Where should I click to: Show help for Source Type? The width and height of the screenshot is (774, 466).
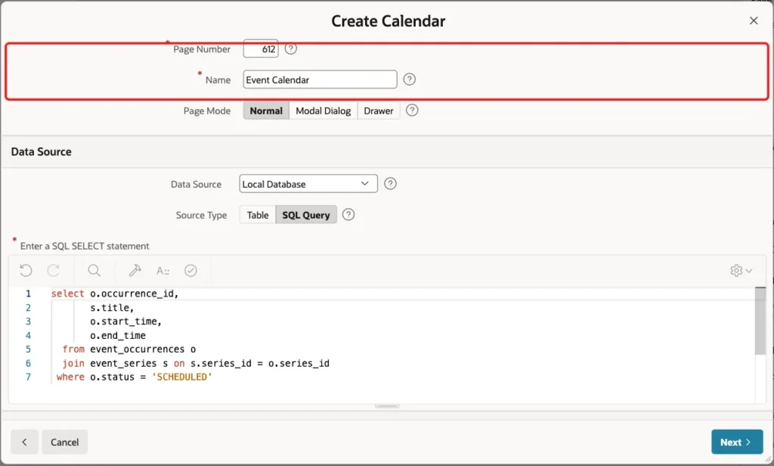pos(348,215)
